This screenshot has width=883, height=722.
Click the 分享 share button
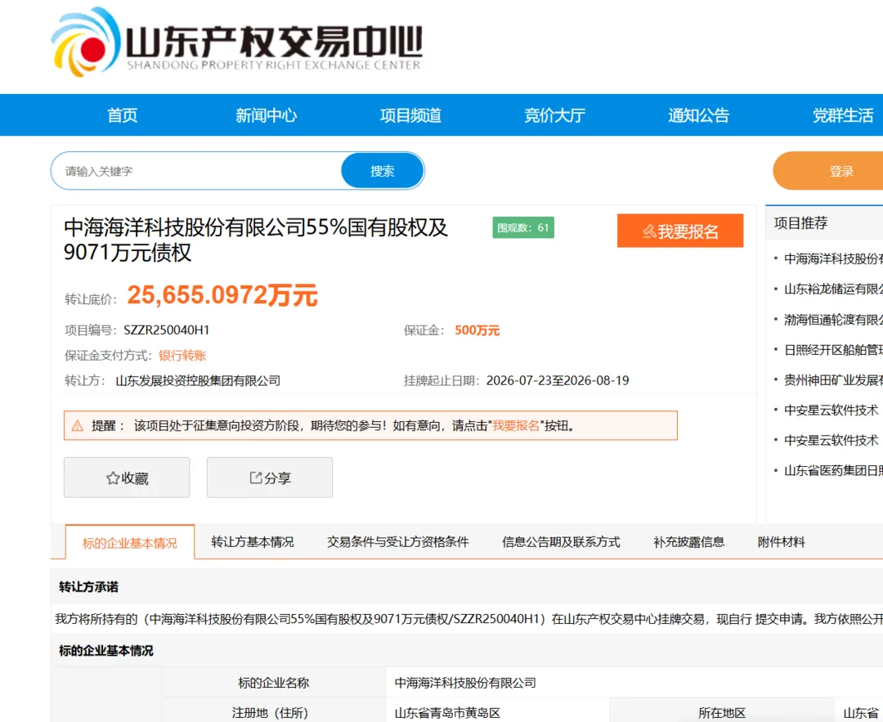point(270,478)
